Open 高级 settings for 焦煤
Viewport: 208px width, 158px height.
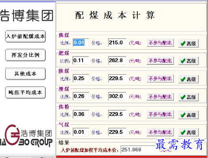[x=189, y=43]
